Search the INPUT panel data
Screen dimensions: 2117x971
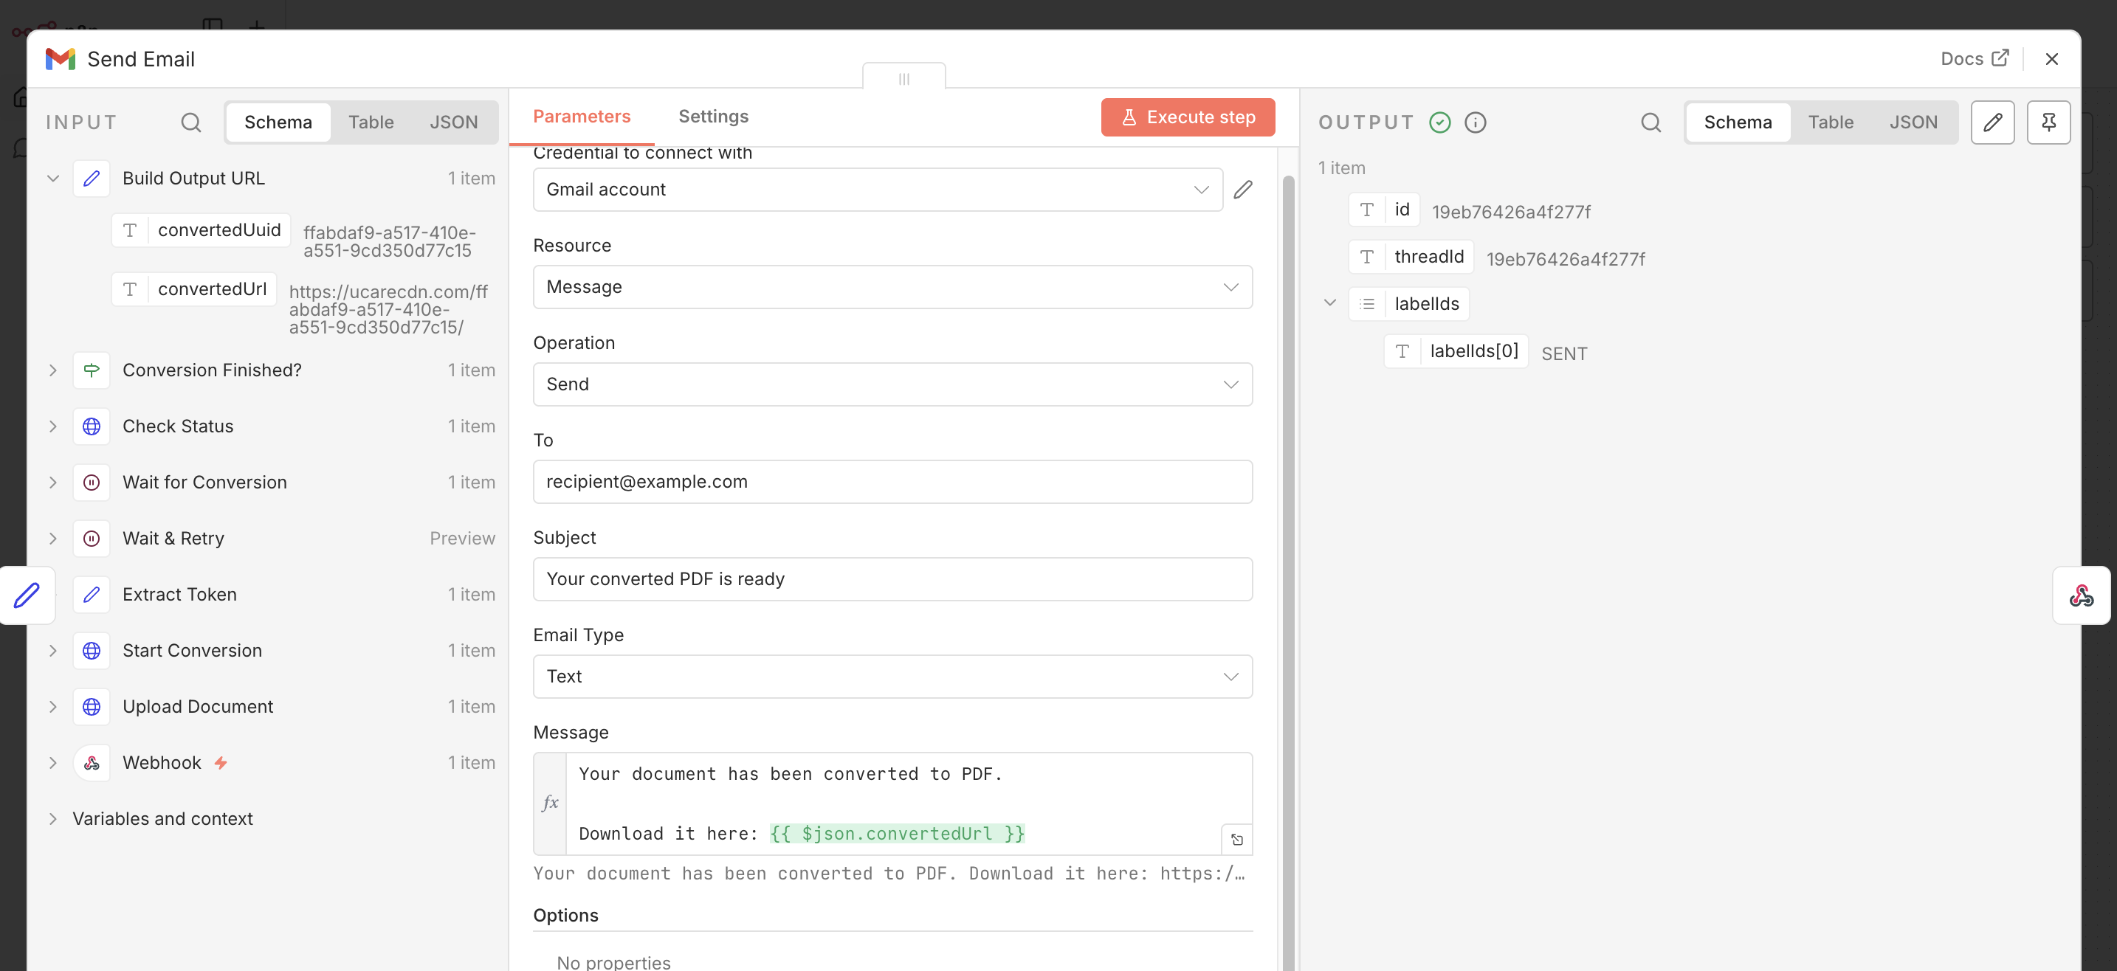click(190, 122)
